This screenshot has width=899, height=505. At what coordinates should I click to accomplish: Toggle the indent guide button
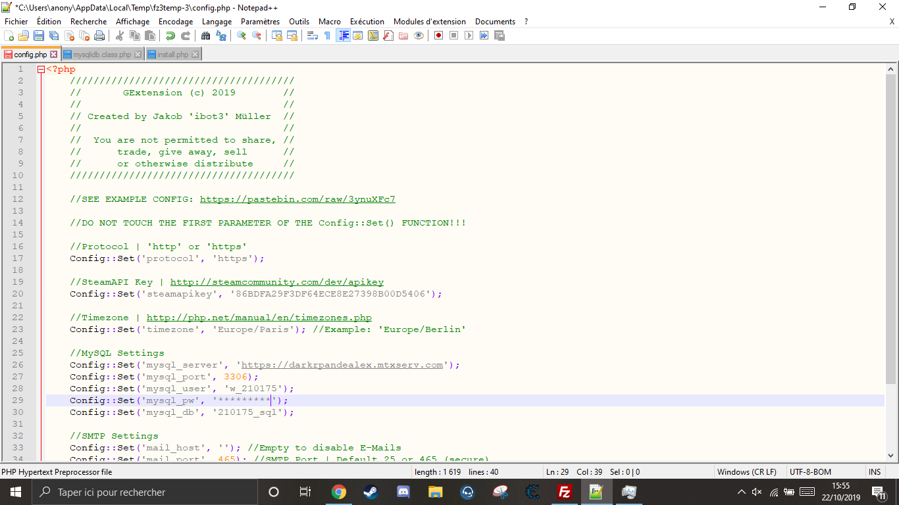343,36
